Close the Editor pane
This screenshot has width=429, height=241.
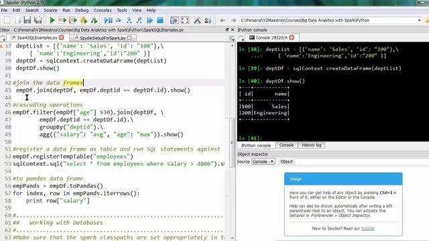233,29
